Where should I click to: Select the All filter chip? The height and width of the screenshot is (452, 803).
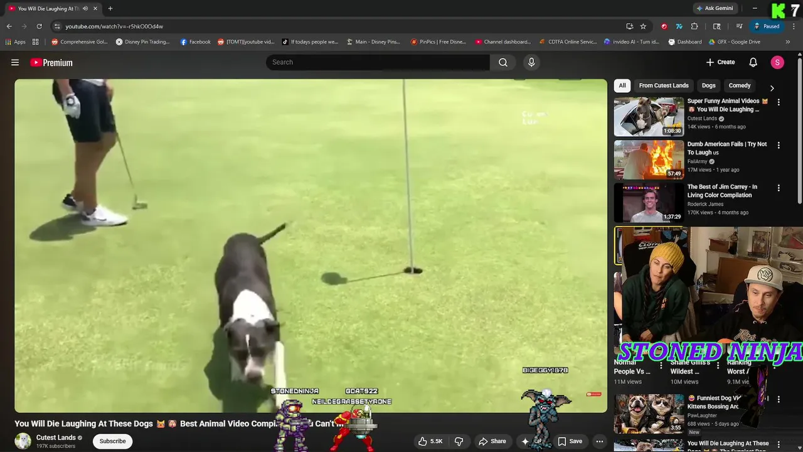[622, 85]
